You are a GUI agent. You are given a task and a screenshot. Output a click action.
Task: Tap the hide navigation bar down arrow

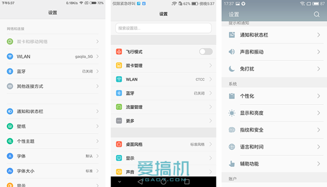click(x=120, y=182)
